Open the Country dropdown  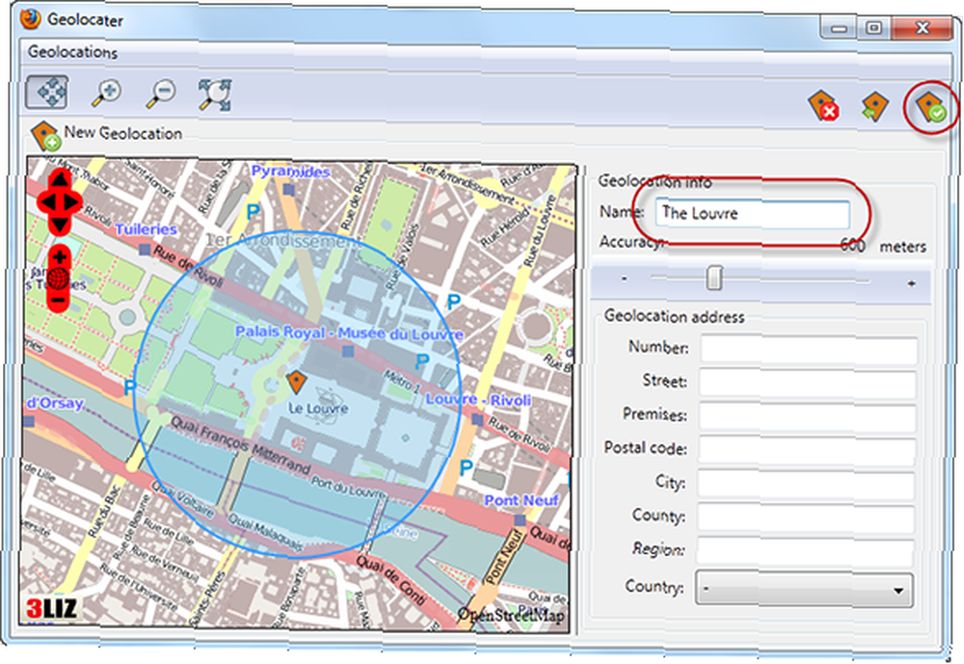point(804,589)
